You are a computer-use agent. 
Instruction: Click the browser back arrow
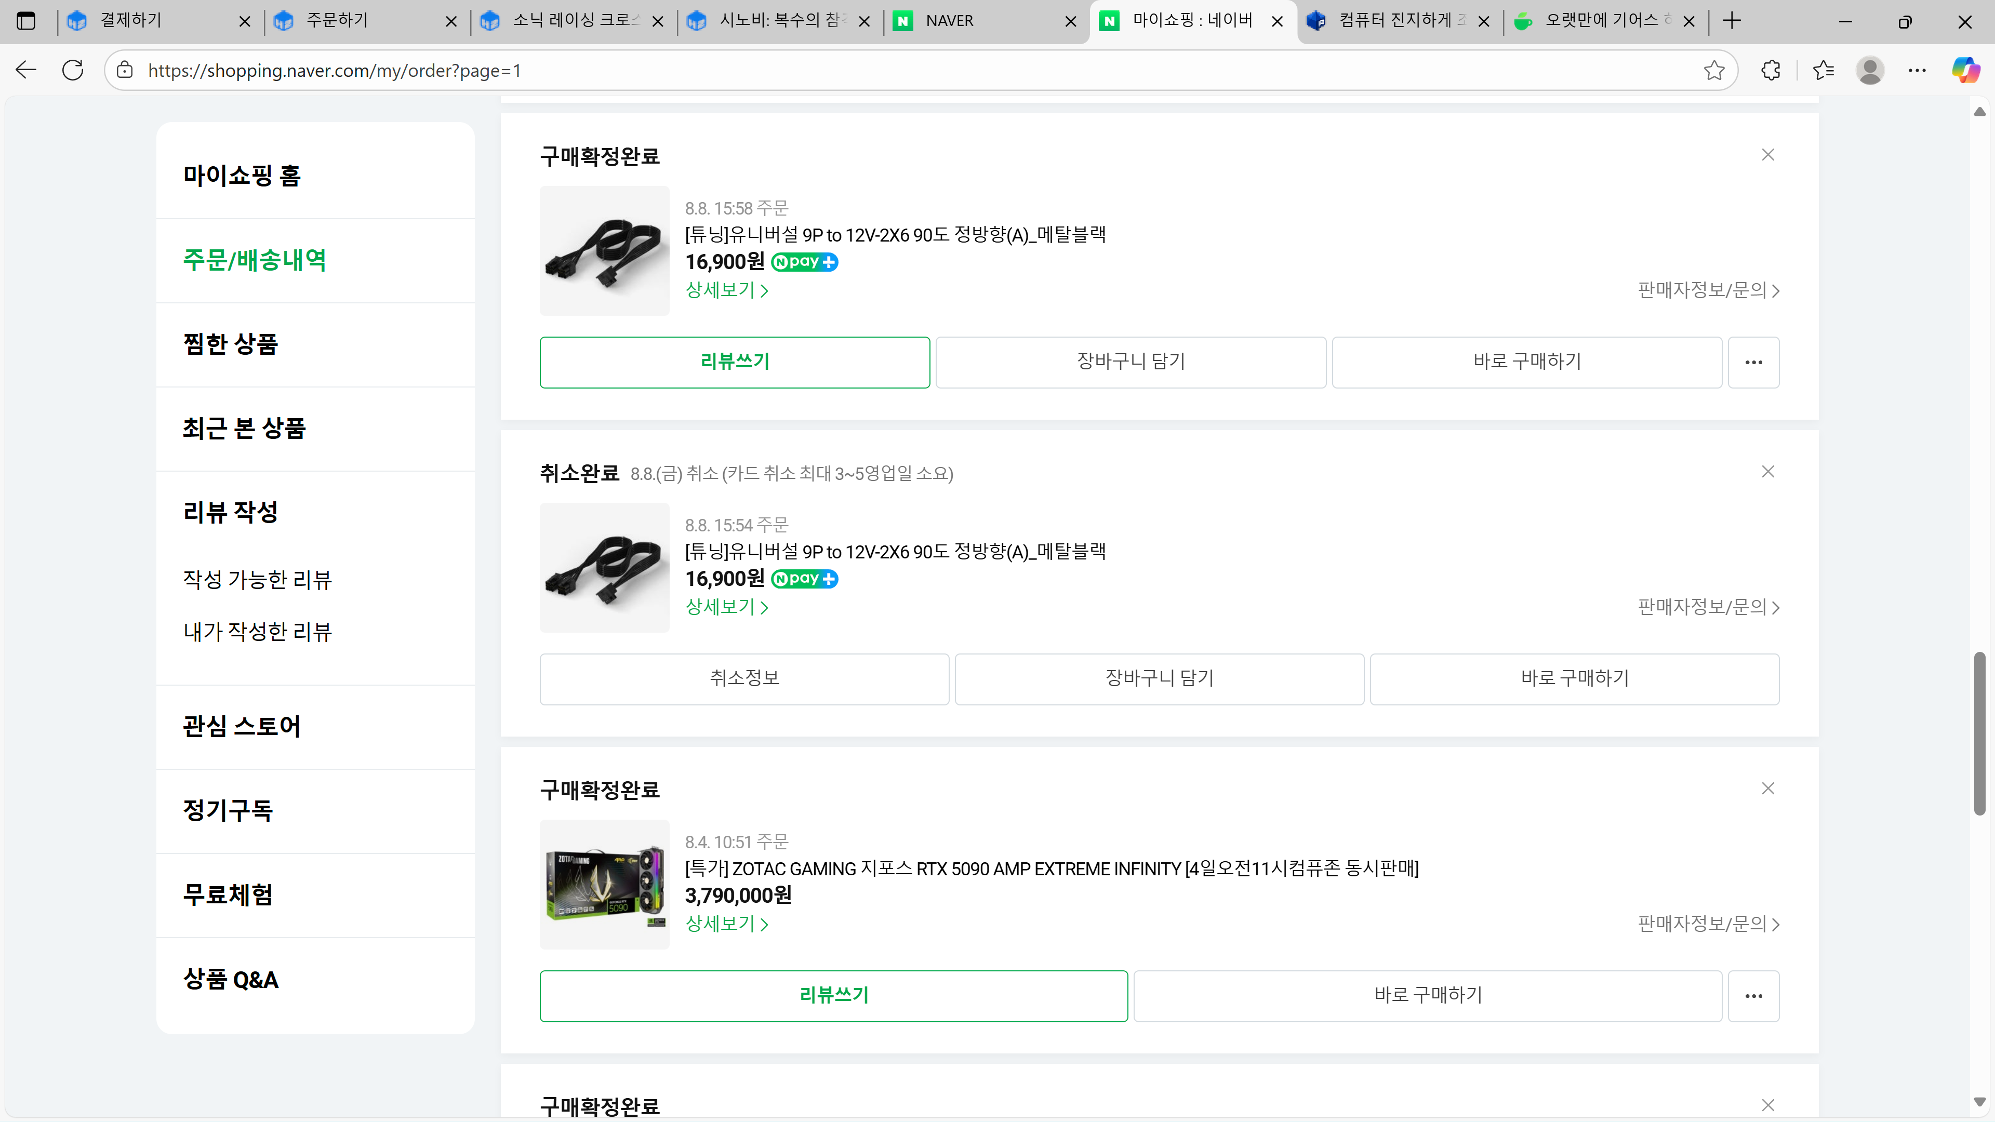click(25, 71)
